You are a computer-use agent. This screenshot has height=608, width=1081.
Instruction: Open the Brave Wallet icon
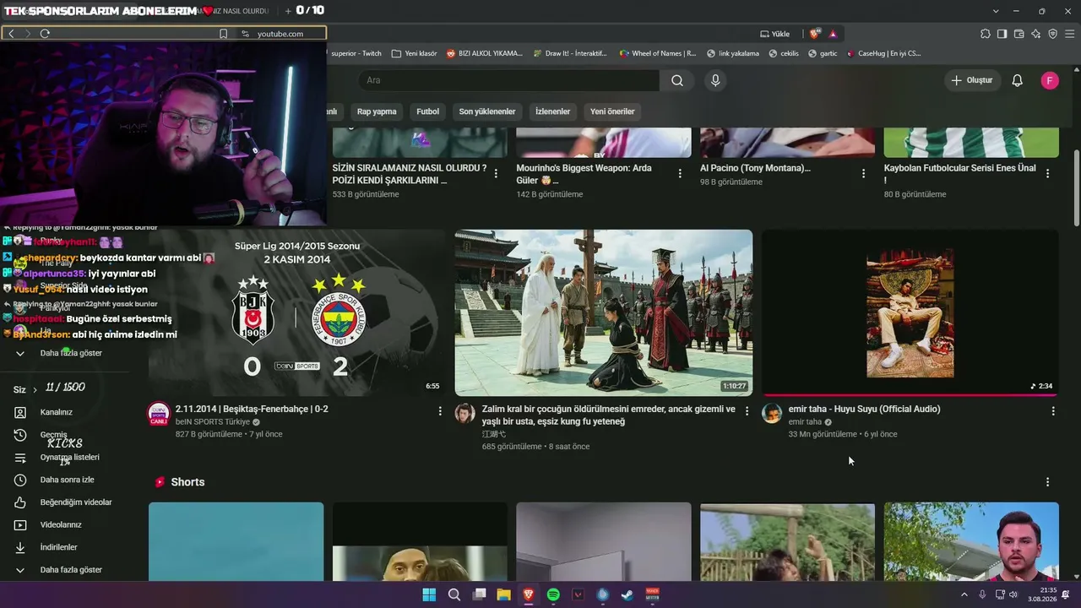pos(1019,34)
